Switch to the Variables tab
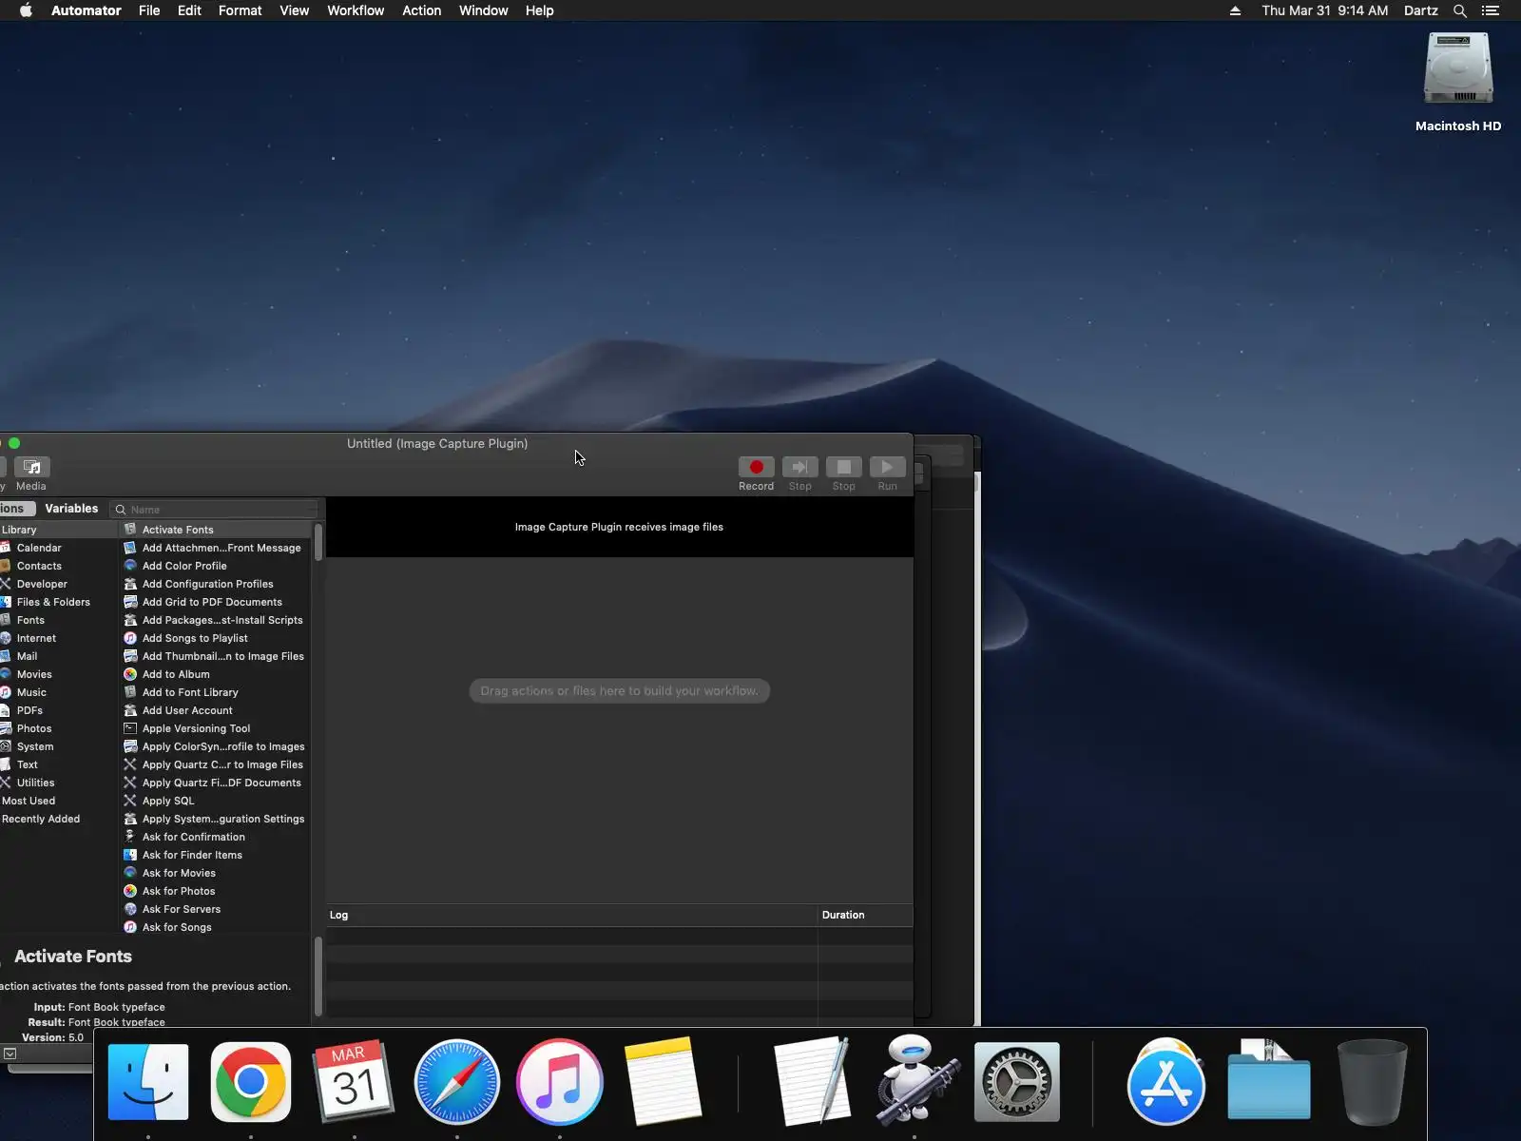Image resolution: width=1521 pixels, height=1141 pixels. coord(71,509)
